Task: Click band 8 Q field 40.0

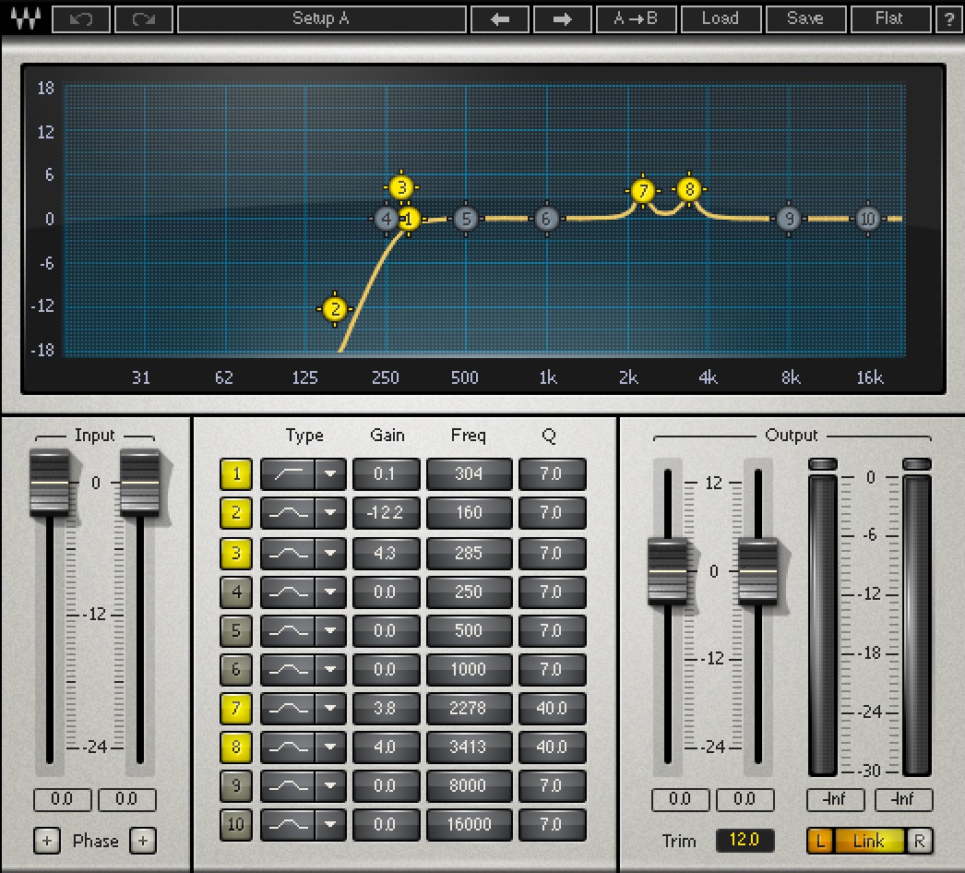Action: [552, 747]
